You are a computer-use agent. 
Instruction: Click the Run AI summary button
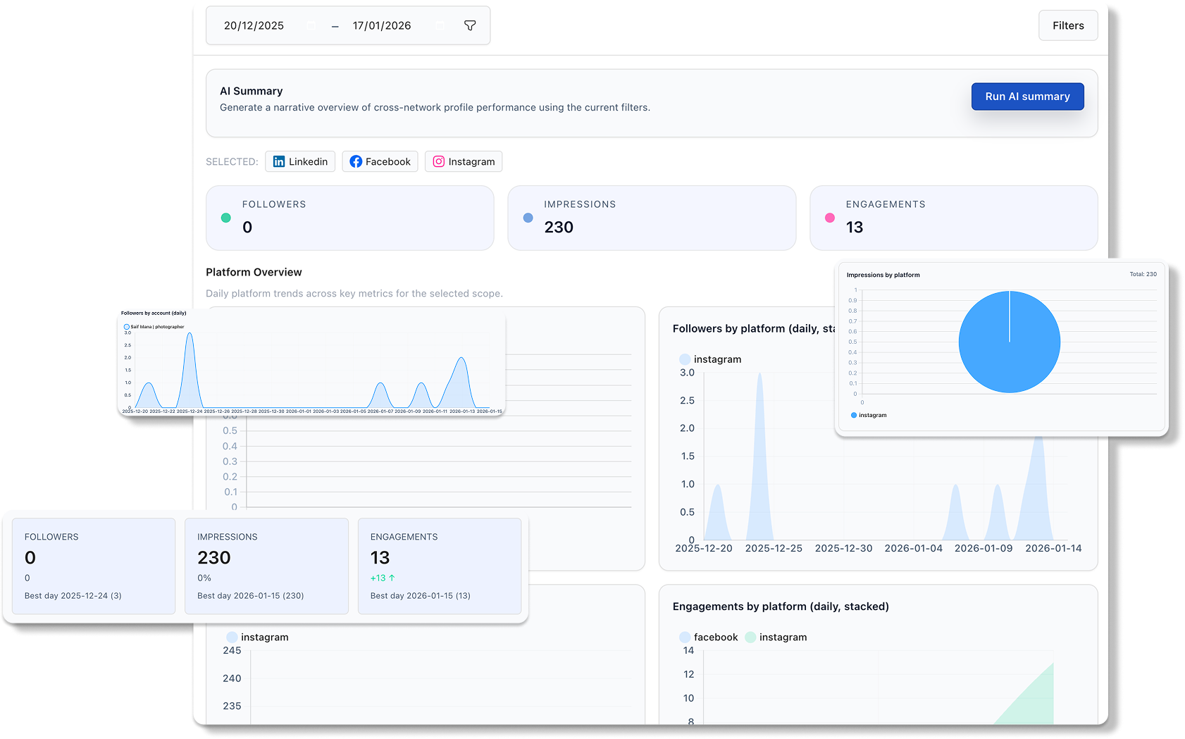tap(1027, 97)
